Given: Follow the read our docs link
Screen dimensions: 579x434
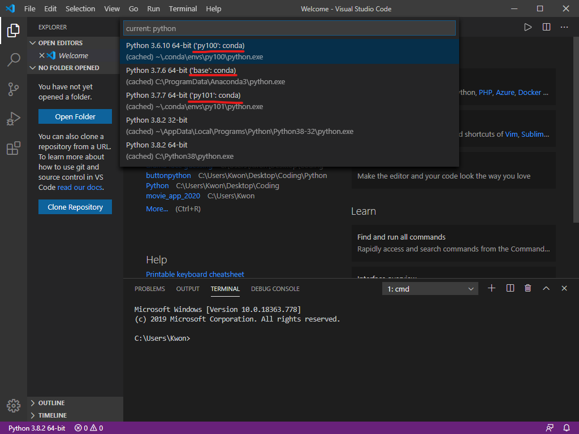Looking at the screenshot, I should (x=80, y=187).
